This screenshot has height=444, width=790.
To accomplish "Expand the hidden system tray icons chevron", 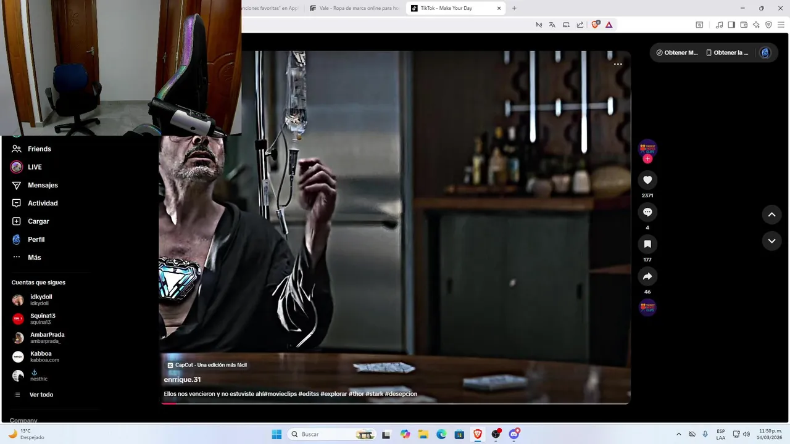I will pyautogui.click(x=679, y=434).
